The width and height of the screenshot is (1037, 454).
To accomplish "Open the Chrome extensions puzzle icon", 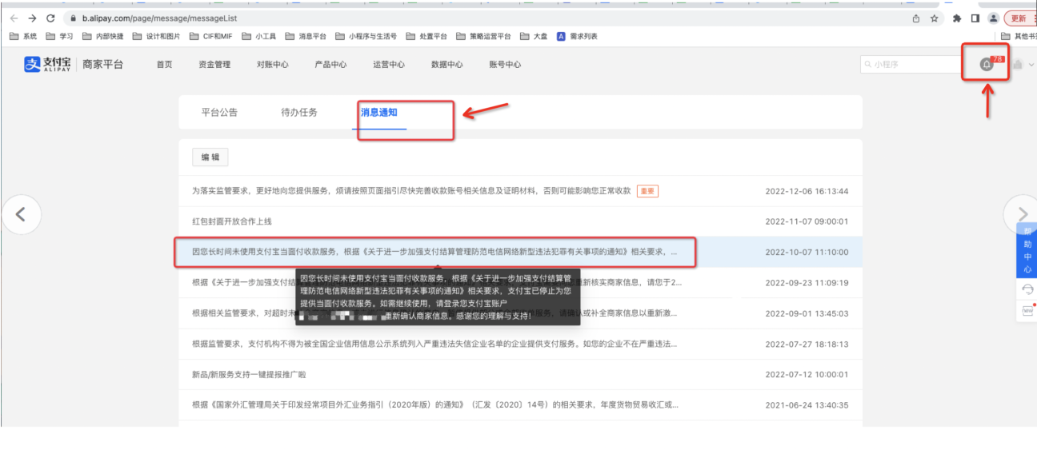I will tap(957, 18).
